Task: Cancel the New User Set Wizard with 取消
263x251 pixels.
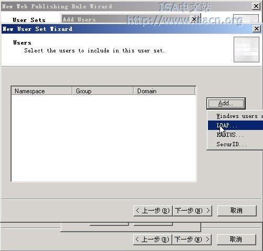Action: 237,211
